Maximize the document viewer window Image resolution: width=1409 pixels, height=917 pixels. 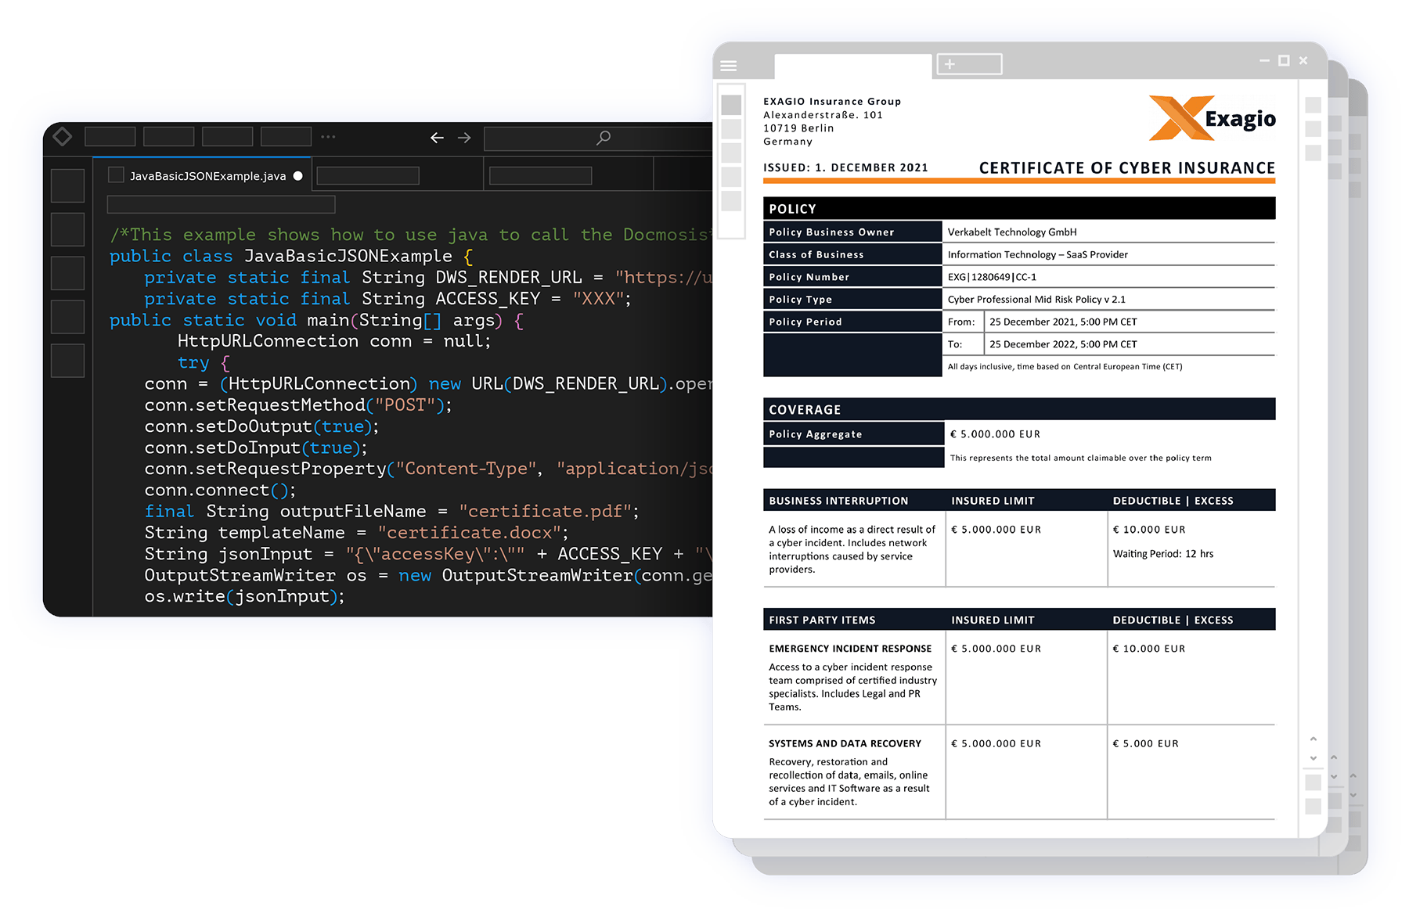coord(1284,60)
